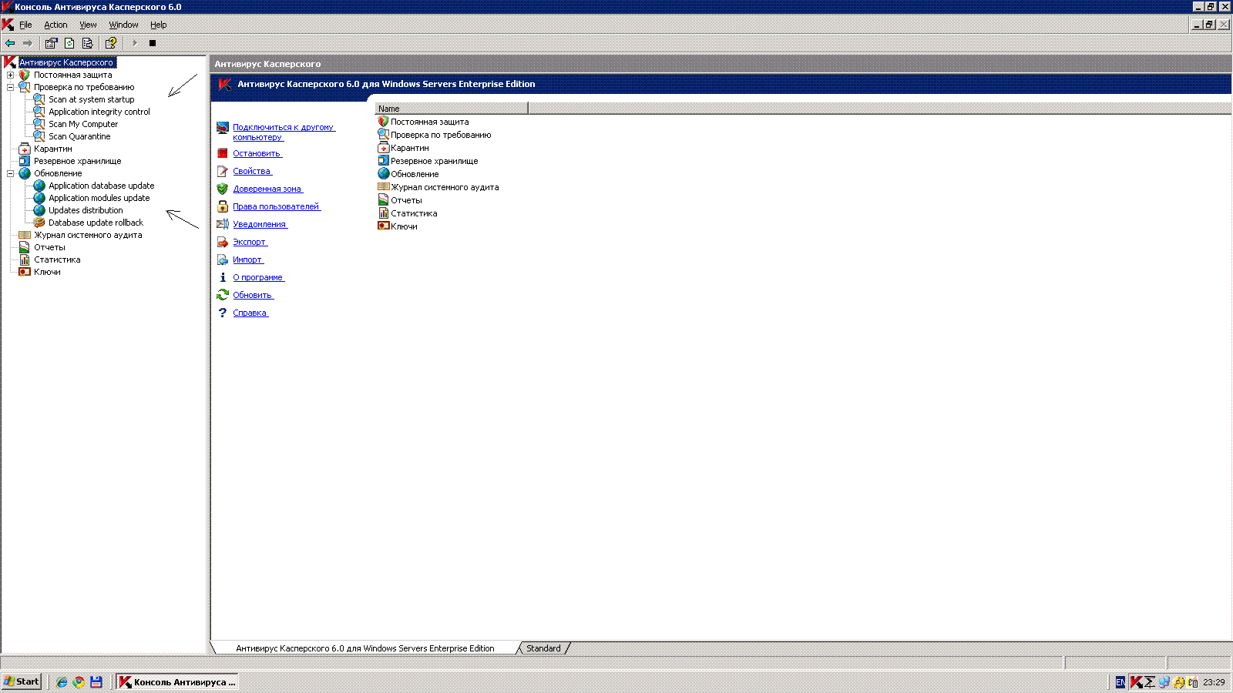Open the Справка link
This screenshot has height=693, width=1233.
pos(250,313)
